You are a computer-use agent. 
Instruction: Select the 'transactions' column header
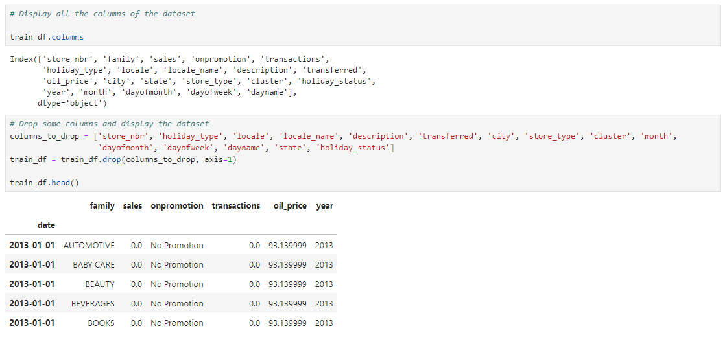[236, 205]
